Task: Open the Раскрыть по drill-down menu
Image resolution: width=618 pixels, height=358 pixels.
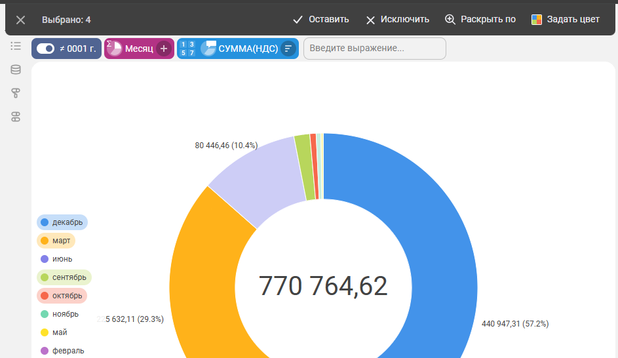Action: 480,20
